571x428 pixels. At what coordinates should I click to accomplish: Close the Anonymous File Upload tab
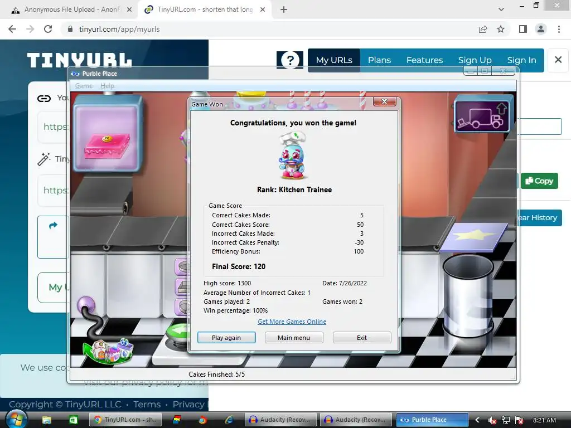(129, 9)
